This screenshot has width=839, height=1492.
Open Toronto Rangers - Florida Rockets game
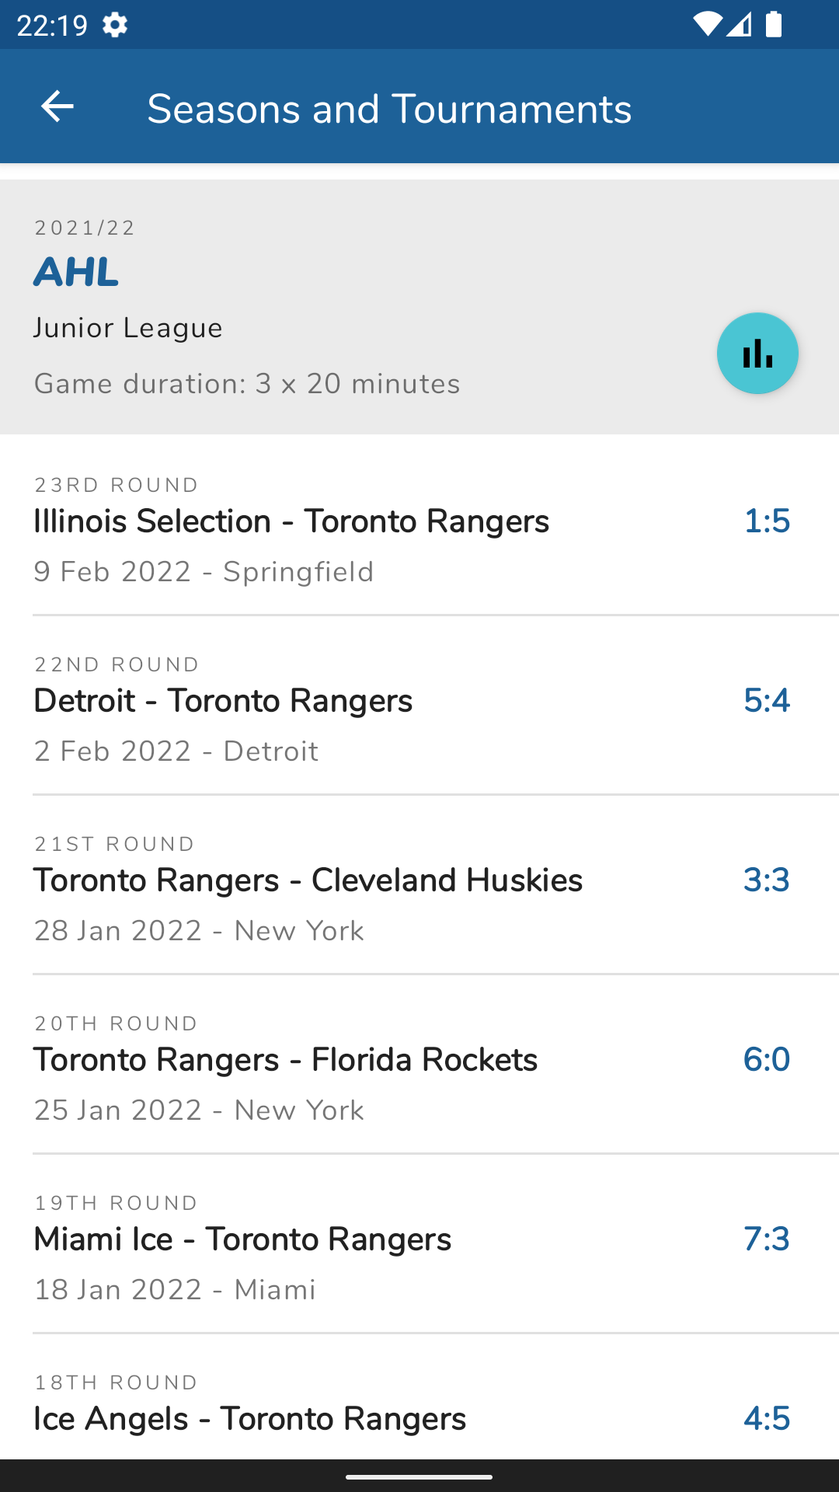coord(285,1060)
